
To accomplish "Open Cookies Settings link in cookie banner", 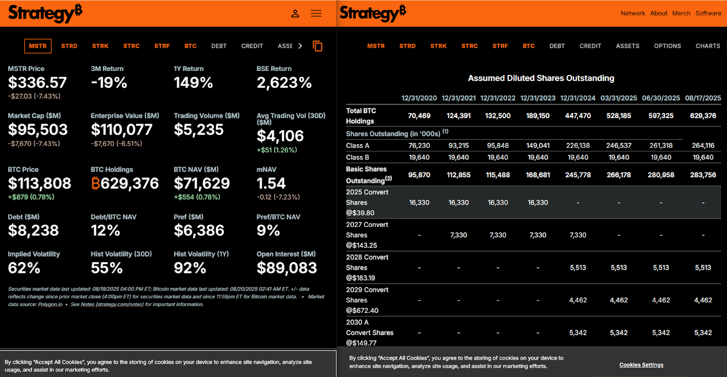I will pos(641,365).
